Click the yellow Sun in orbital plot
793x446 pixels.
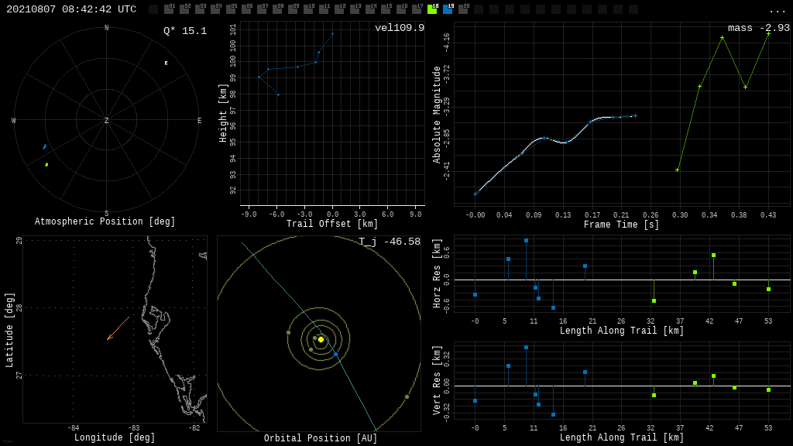click(321, 339)
